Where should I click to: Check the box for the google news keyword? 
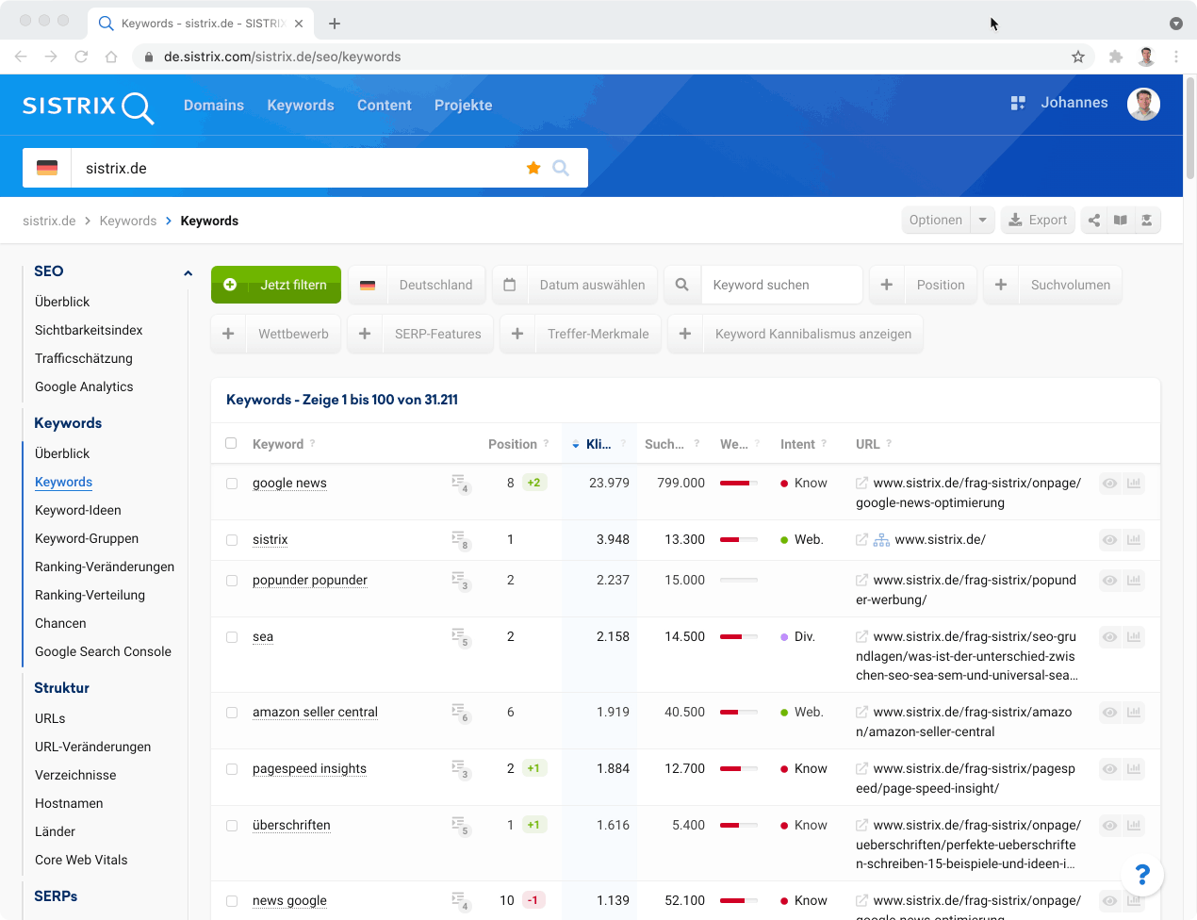pyautogui.click(x=232, y=484)
